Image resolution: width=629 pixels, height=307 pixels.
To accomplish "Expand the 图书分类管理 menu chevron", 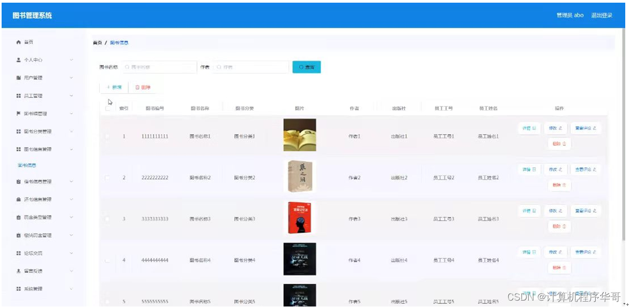I will [71, 131].
